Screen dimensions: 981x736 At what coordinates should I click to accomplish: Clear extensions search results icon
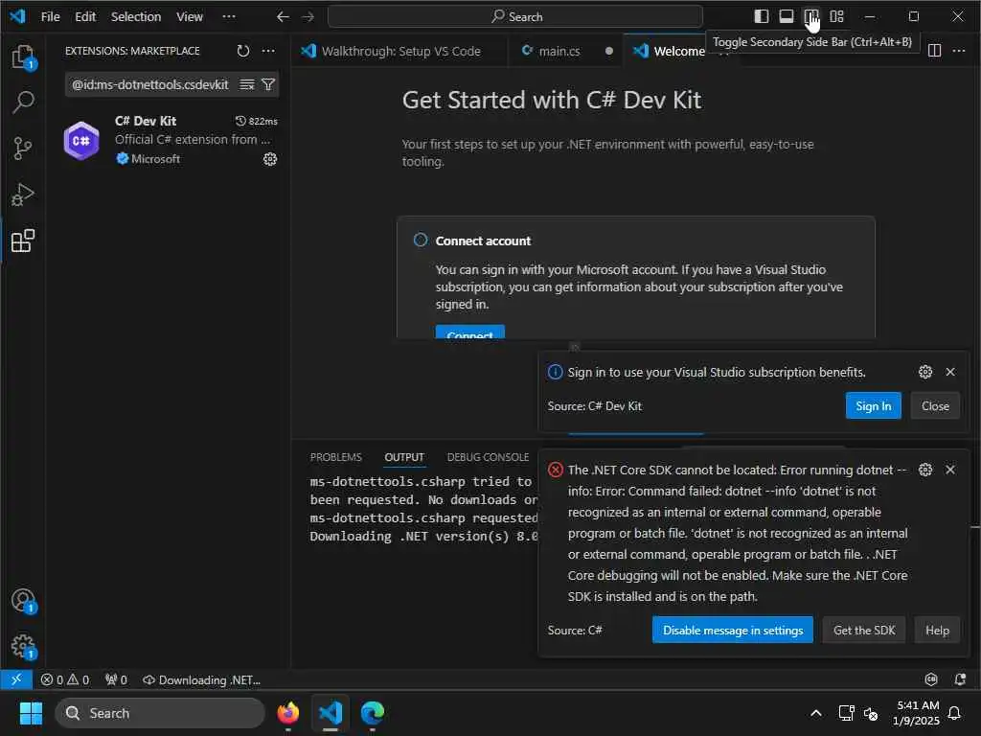pyautogui.click(x=247, y=84)
